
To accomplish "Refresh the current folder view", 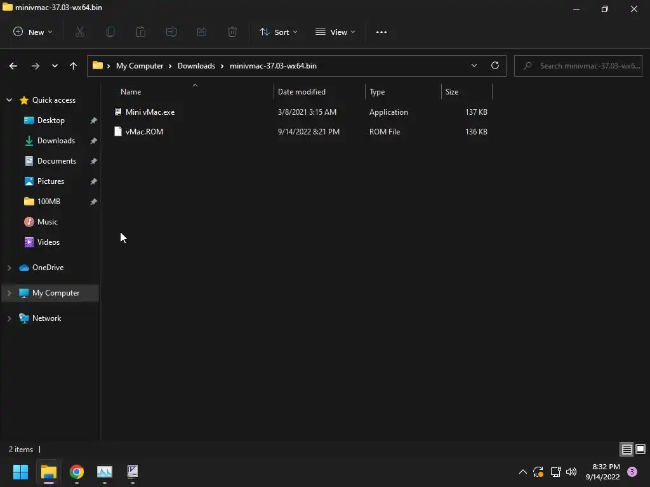I will pyautogui.click(x=495, y=65).
